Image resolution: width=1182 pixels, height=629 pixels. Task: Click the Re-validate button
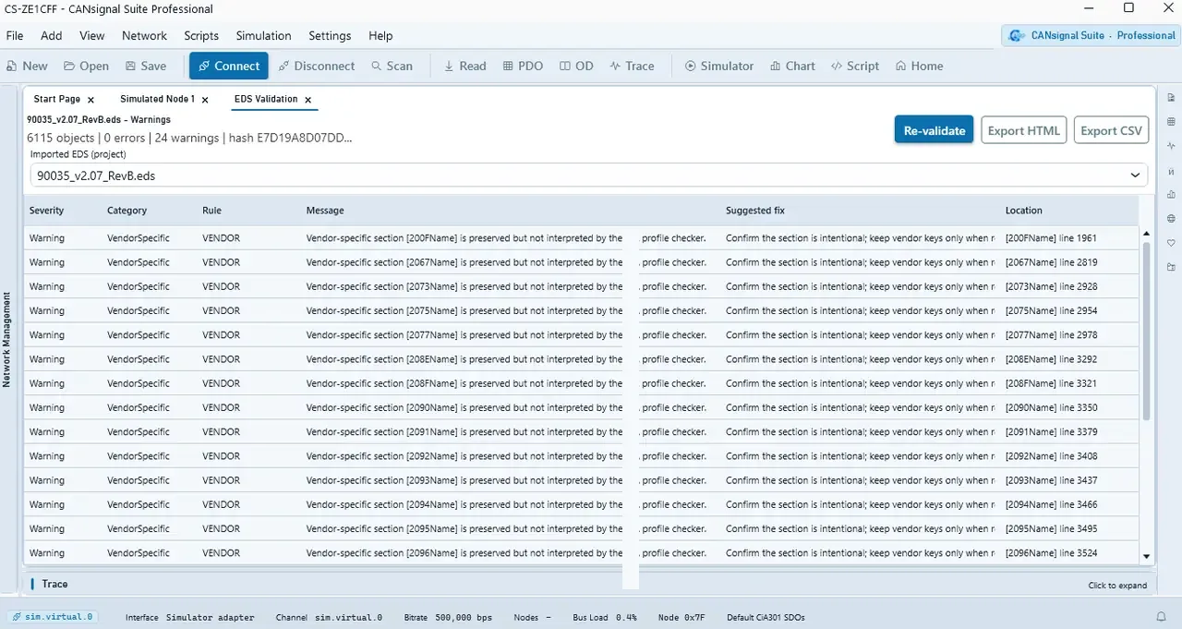(x=935, y=130)
